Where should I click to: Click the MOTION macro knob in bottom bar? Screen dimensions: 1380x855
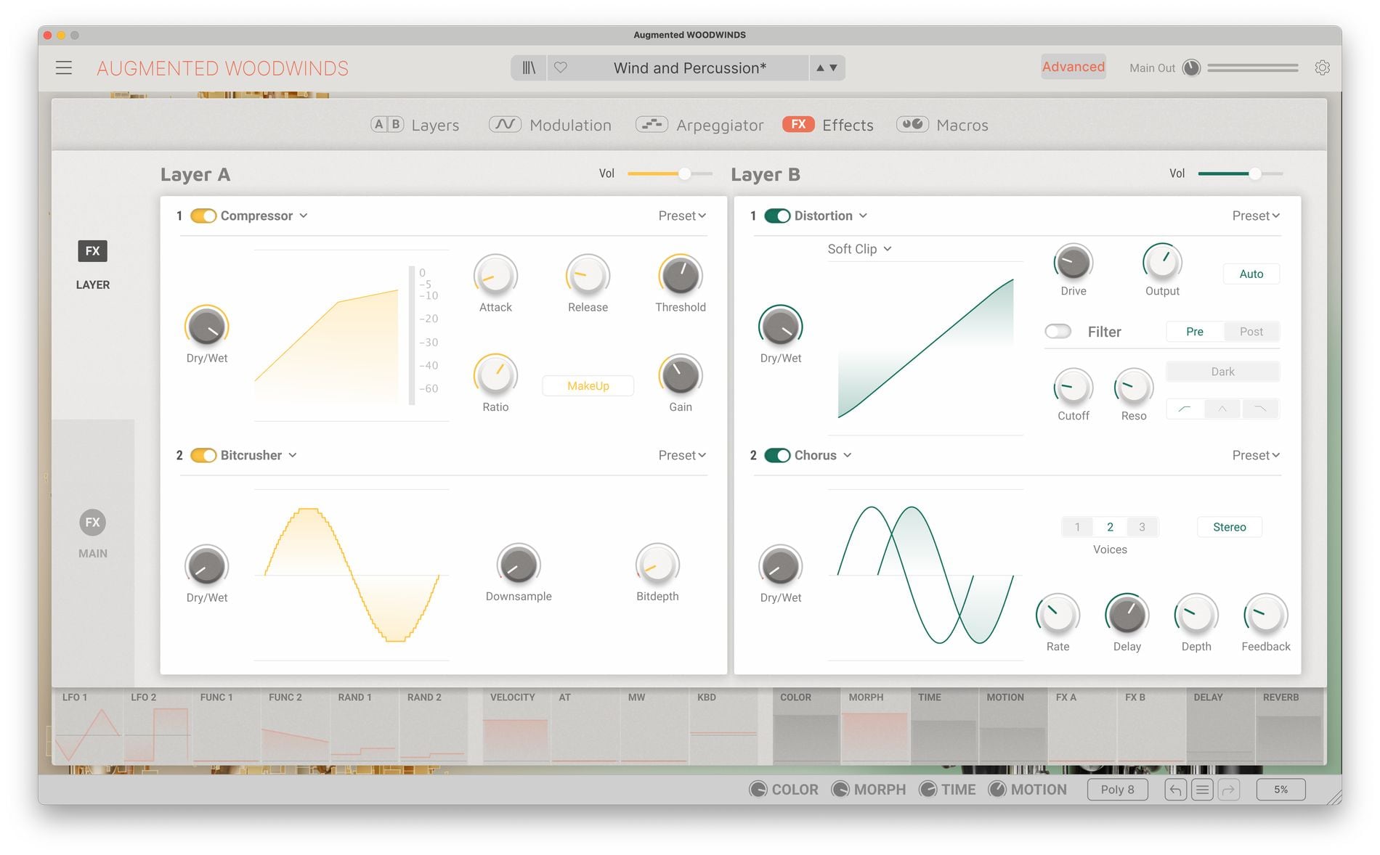(997, 790)
